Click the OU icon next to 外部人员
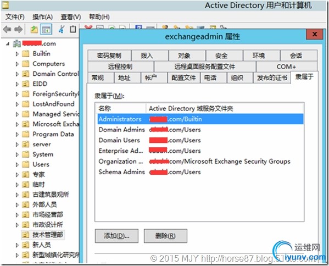329x266 pixels. (x=26, y=204)
